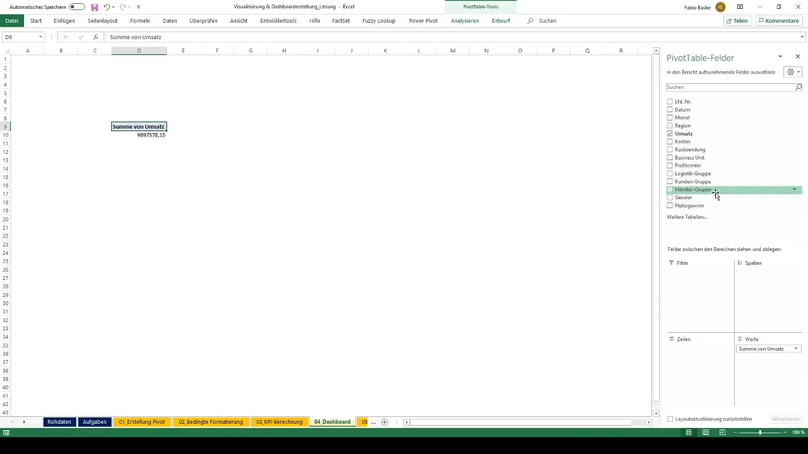Viewport: 808px width, 454px height.
Task: Open the Analysieren ribbon tab
Action: (465, 21)
